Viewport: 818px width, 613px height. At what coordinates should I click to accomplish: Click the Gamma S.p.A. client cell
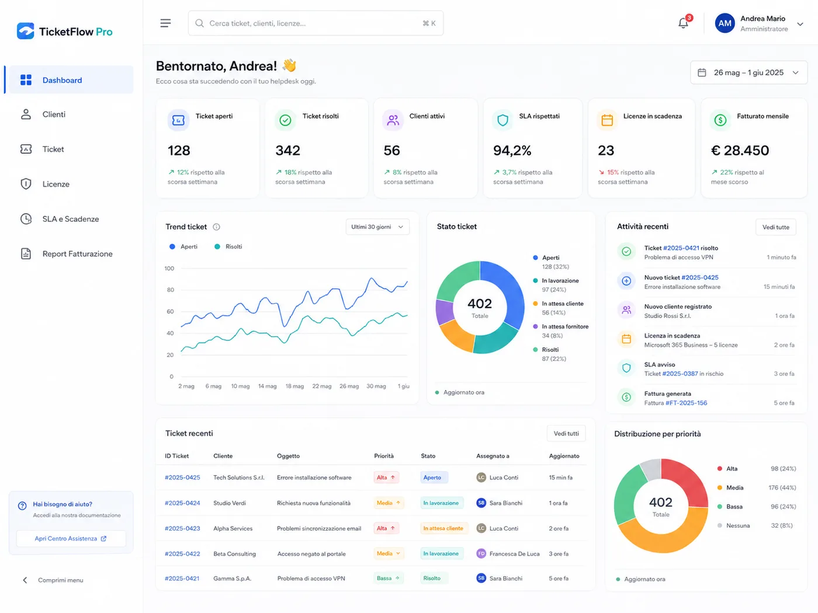click(232, 579)
